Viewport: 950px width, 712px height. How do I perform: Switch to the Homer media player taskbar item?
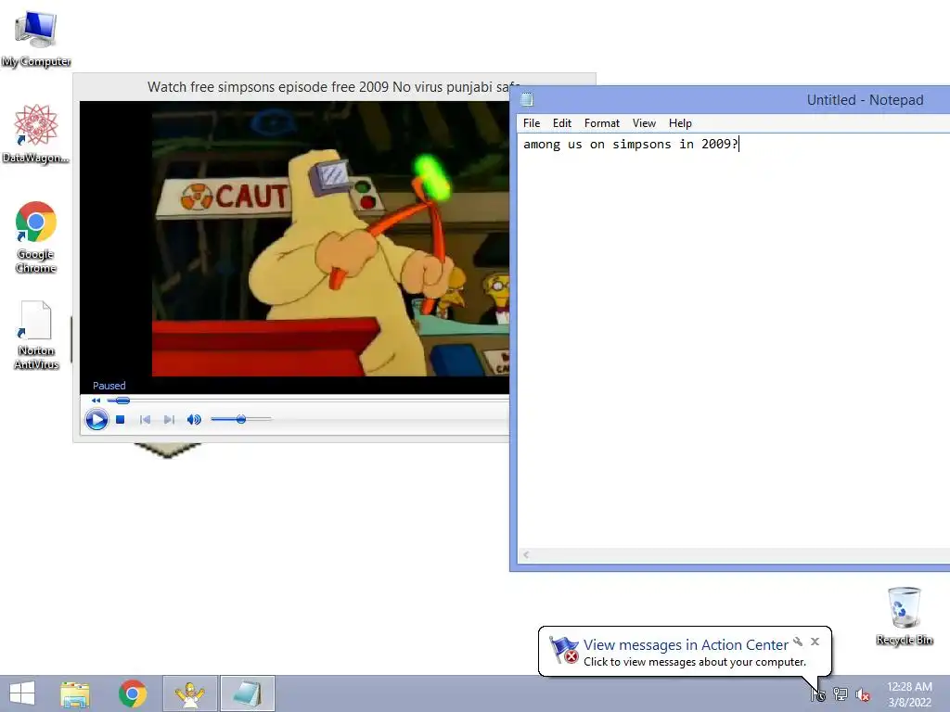[x=189, y=693]
